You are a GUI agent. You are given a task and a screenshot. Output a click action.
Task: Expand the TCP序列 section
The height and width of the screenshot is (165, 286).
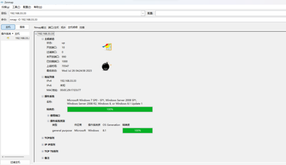tap(43, 138)
